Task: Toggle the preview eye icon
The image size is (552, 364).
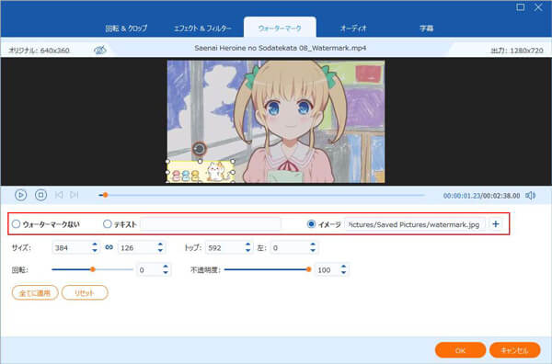Action: (x=100, y=50)
